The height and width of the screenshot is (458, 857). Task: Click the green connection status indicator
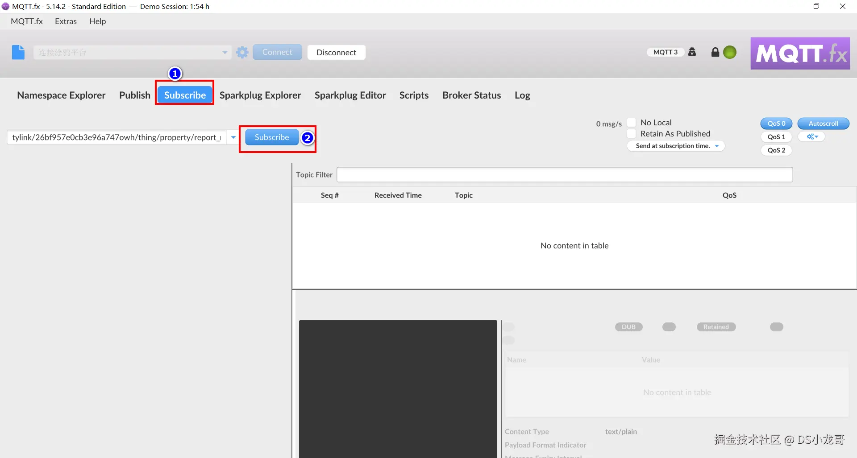730,52
